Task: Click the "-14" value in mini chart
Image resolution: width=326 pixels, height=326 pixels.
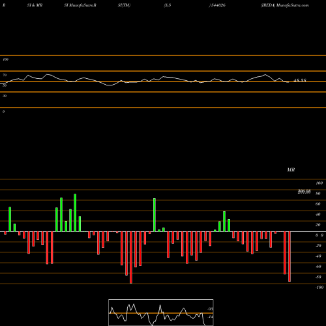Action: [x=210, y=317]
